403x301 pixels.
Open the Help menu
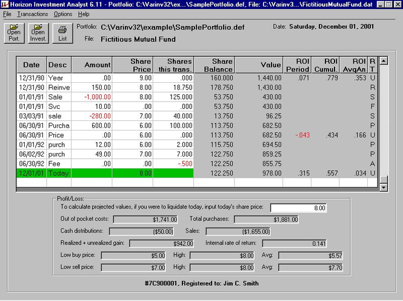point(84,14)
